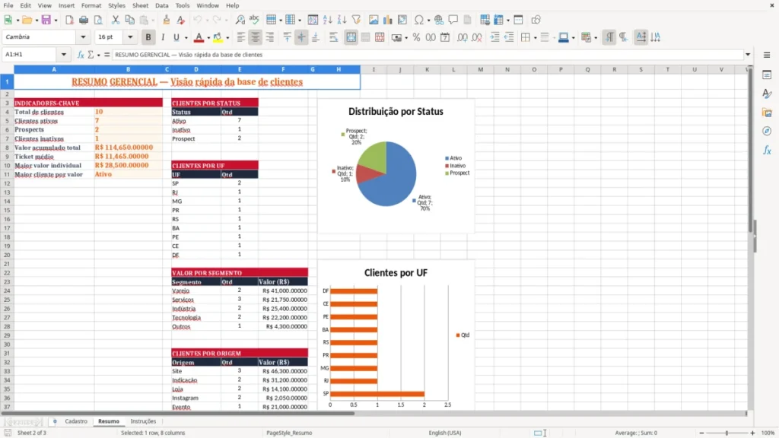Click the Sum sigma button
This screenshot has width=779, height=438.
[x=91, y=55]
